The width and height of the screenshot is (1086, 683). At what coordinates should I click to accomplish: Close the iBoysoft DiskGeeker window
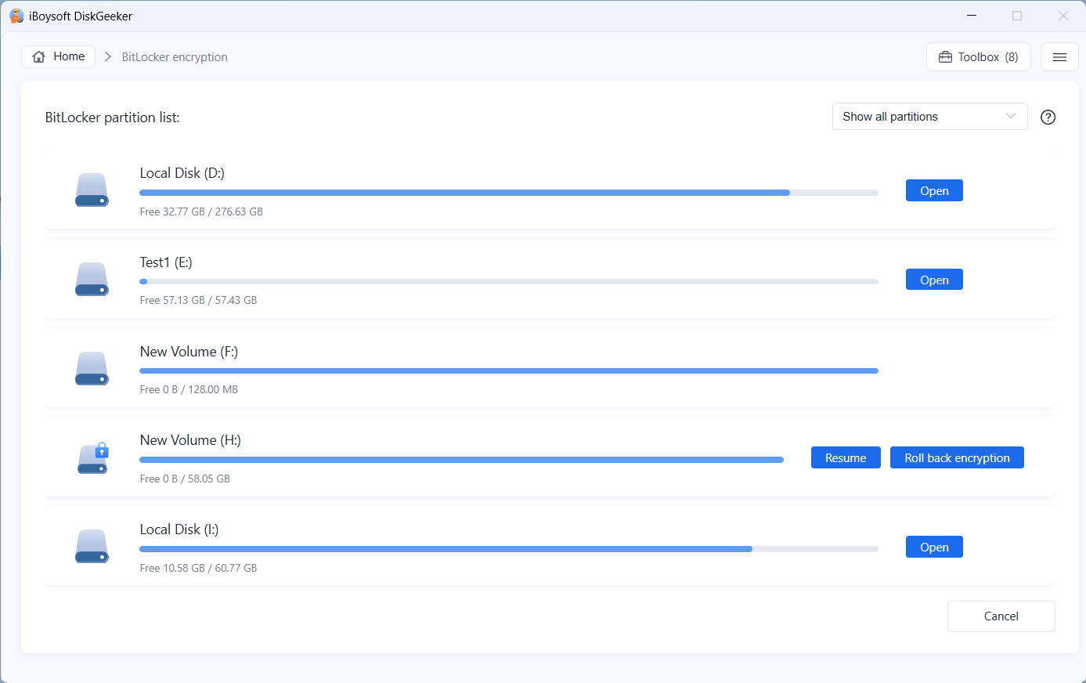[1063, 16]
